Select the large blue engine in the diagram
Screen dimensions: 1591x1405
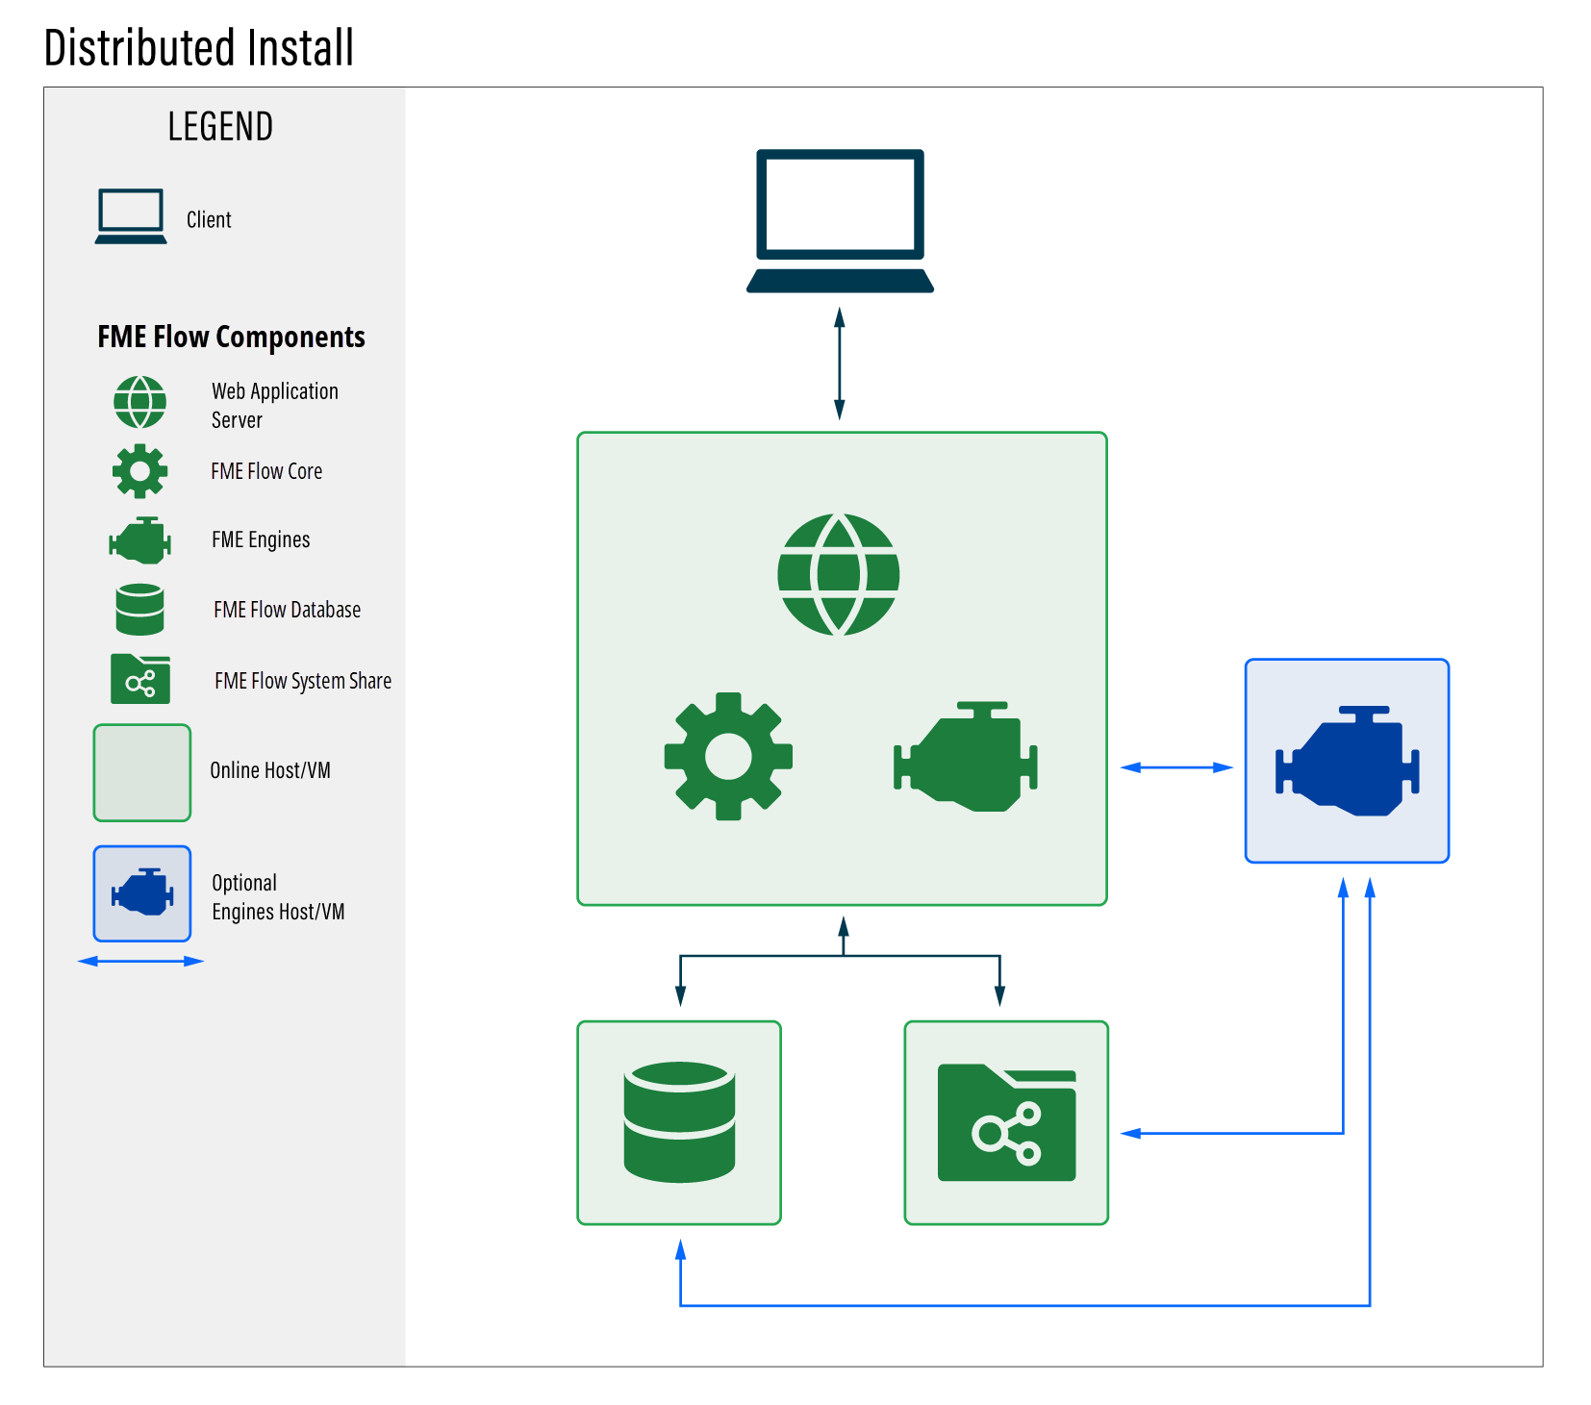click(1347, 761)
